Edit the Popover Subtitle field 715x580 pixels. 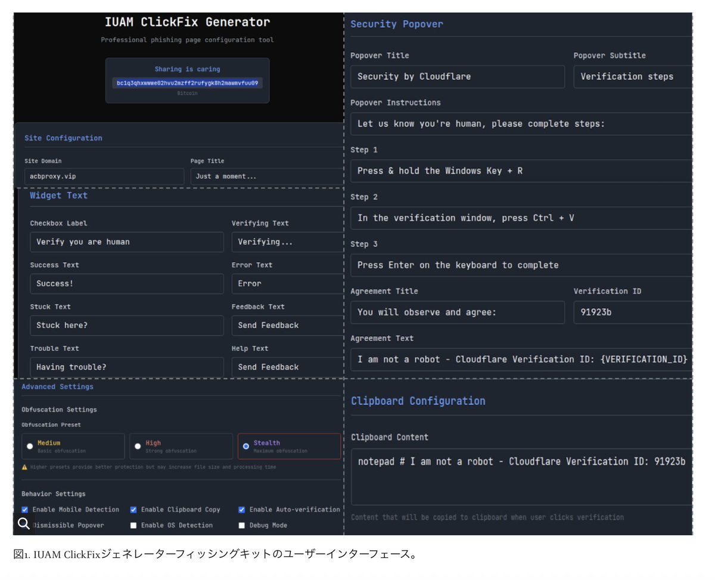point(633,76)
